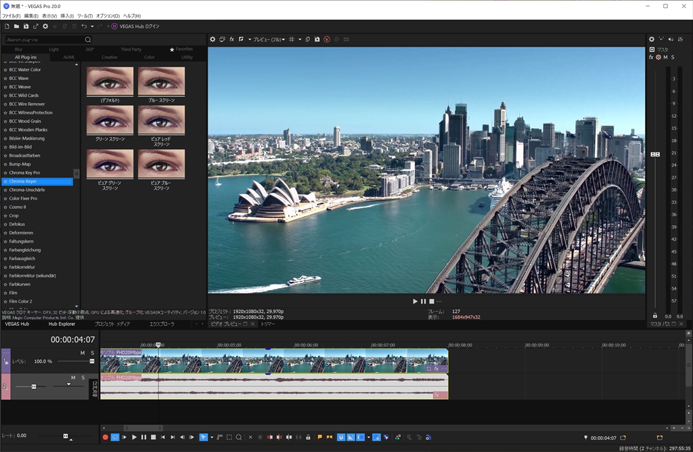Open the Undo history dropdown arrow
This screenshot has height=452, width=693.
(x=91, y=26)
